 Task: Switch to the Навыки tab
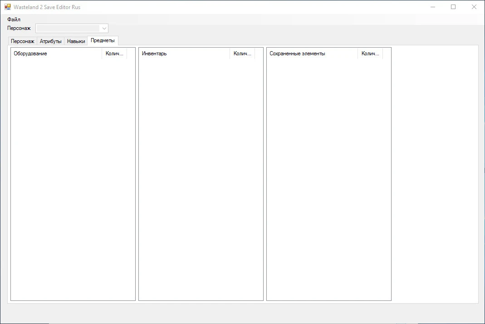(76, 41)
